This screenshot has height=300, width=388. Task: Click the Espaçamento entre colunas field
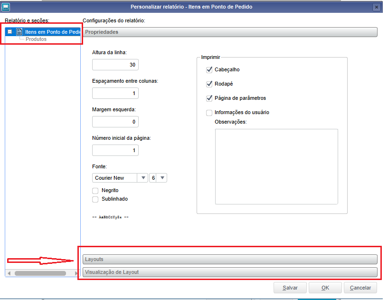pyautogui.click(x=115, y=93)
